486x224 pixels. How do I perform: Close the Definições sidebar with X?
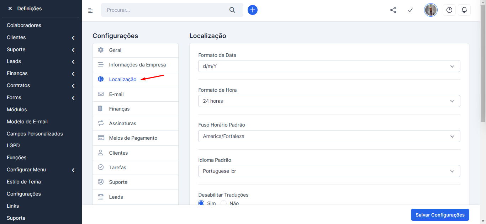click(x=10, y=9)
